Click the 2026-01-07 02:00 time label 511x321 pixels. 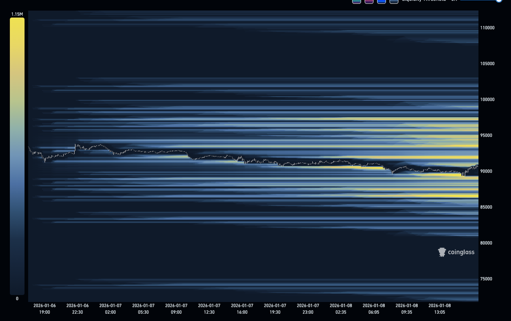click(x=110, y=309)
